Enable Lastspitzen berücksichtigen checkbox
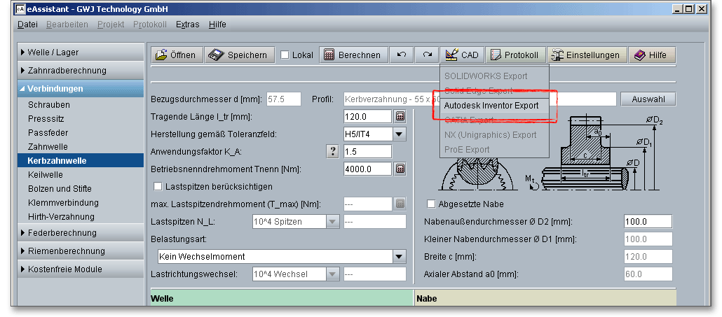722x317 pixels. pos(158,186)
